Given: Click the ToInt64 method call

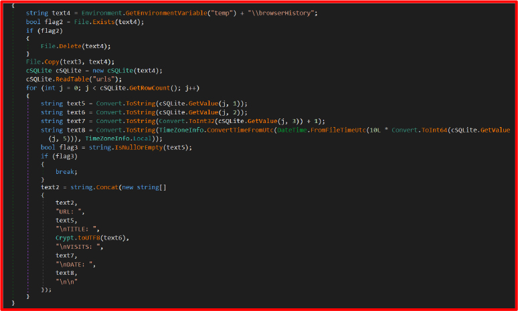Looking at the screenshot, I should (x=434, y=130).
